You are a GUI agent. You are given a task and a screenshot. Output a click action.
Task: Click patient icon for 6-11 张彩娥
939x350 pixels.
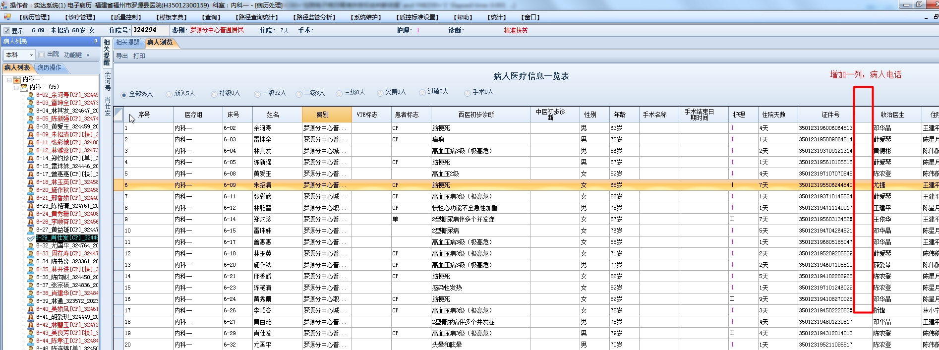pyautogui.click(x=31, y=142)
